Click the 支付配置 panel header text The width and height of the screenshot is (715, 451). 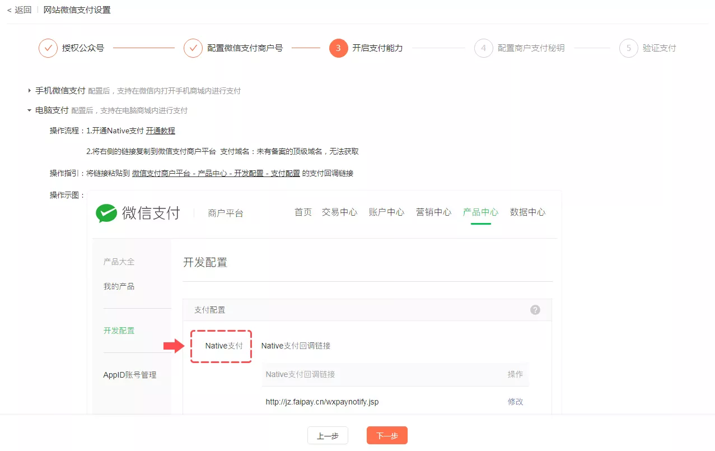(209, 310)
